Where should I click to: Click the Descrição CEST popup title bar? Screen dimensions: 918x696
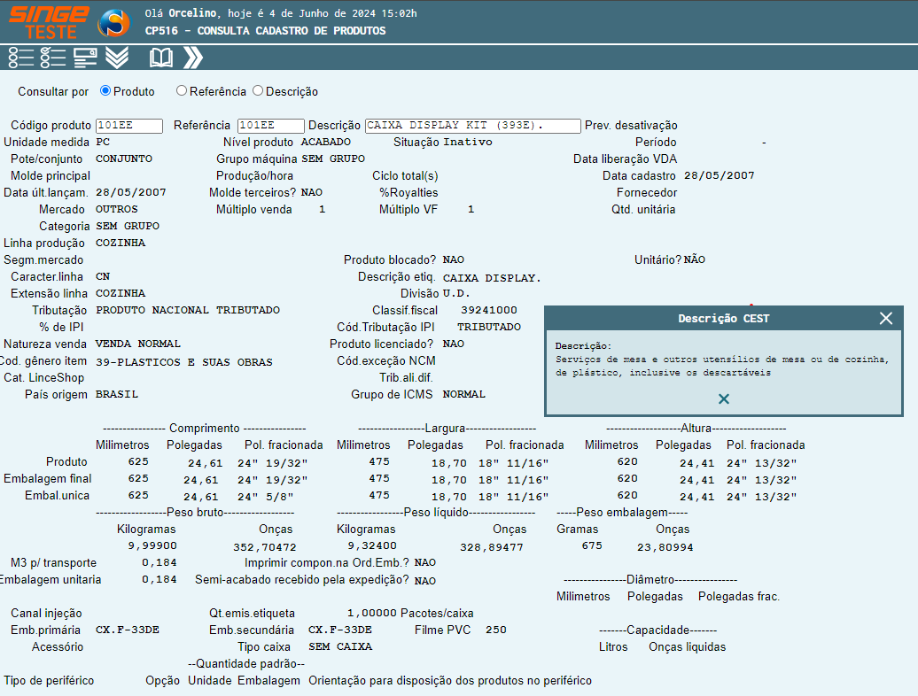point(709,319)
